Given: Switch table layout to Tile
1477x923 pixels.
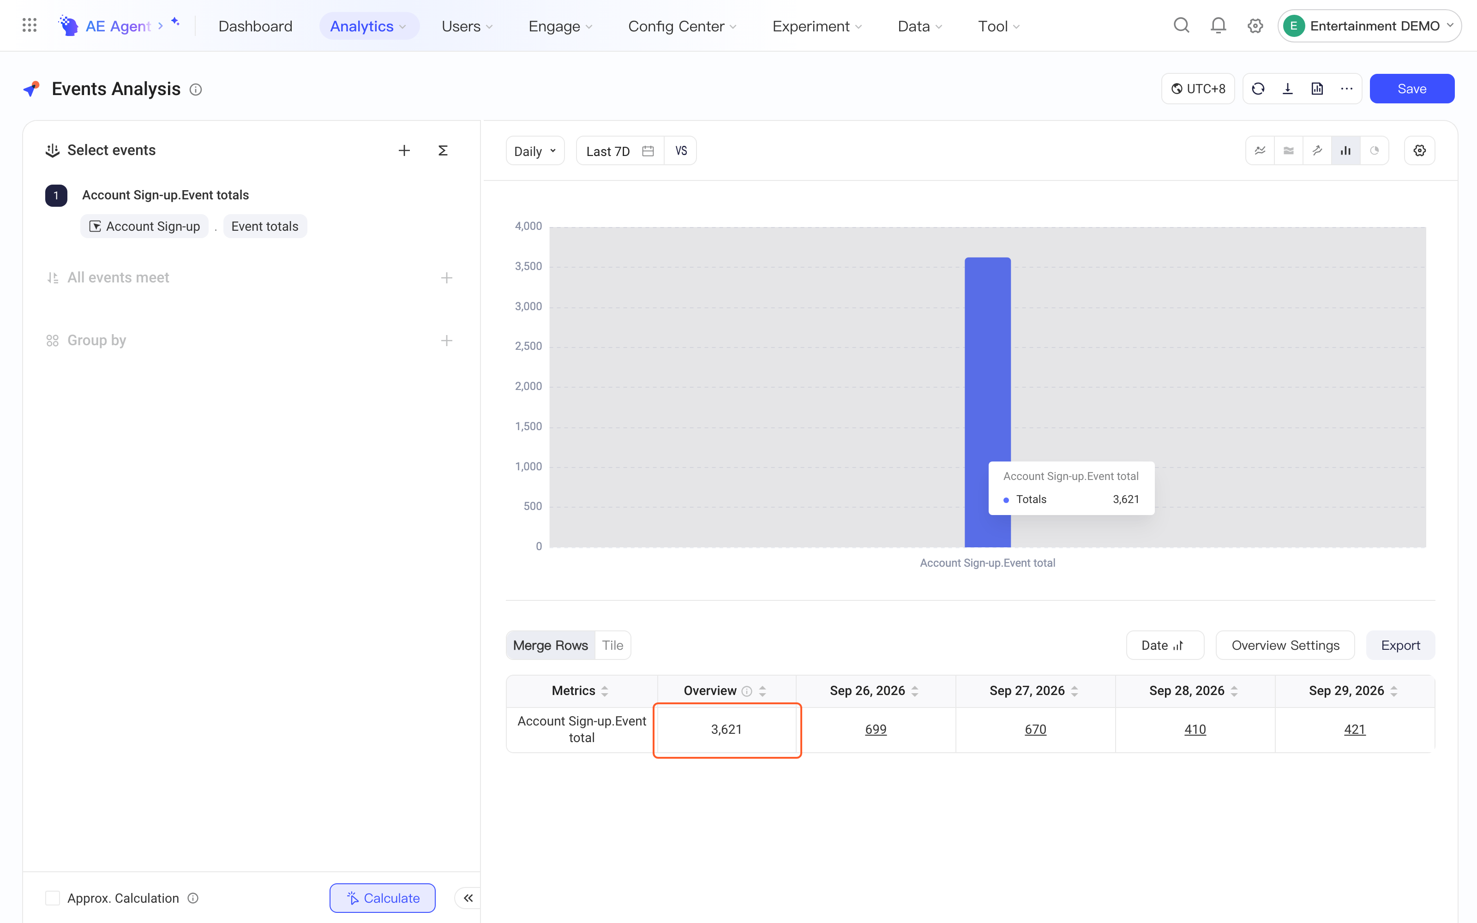Looking at the screenshot, I should pos(612,645).
